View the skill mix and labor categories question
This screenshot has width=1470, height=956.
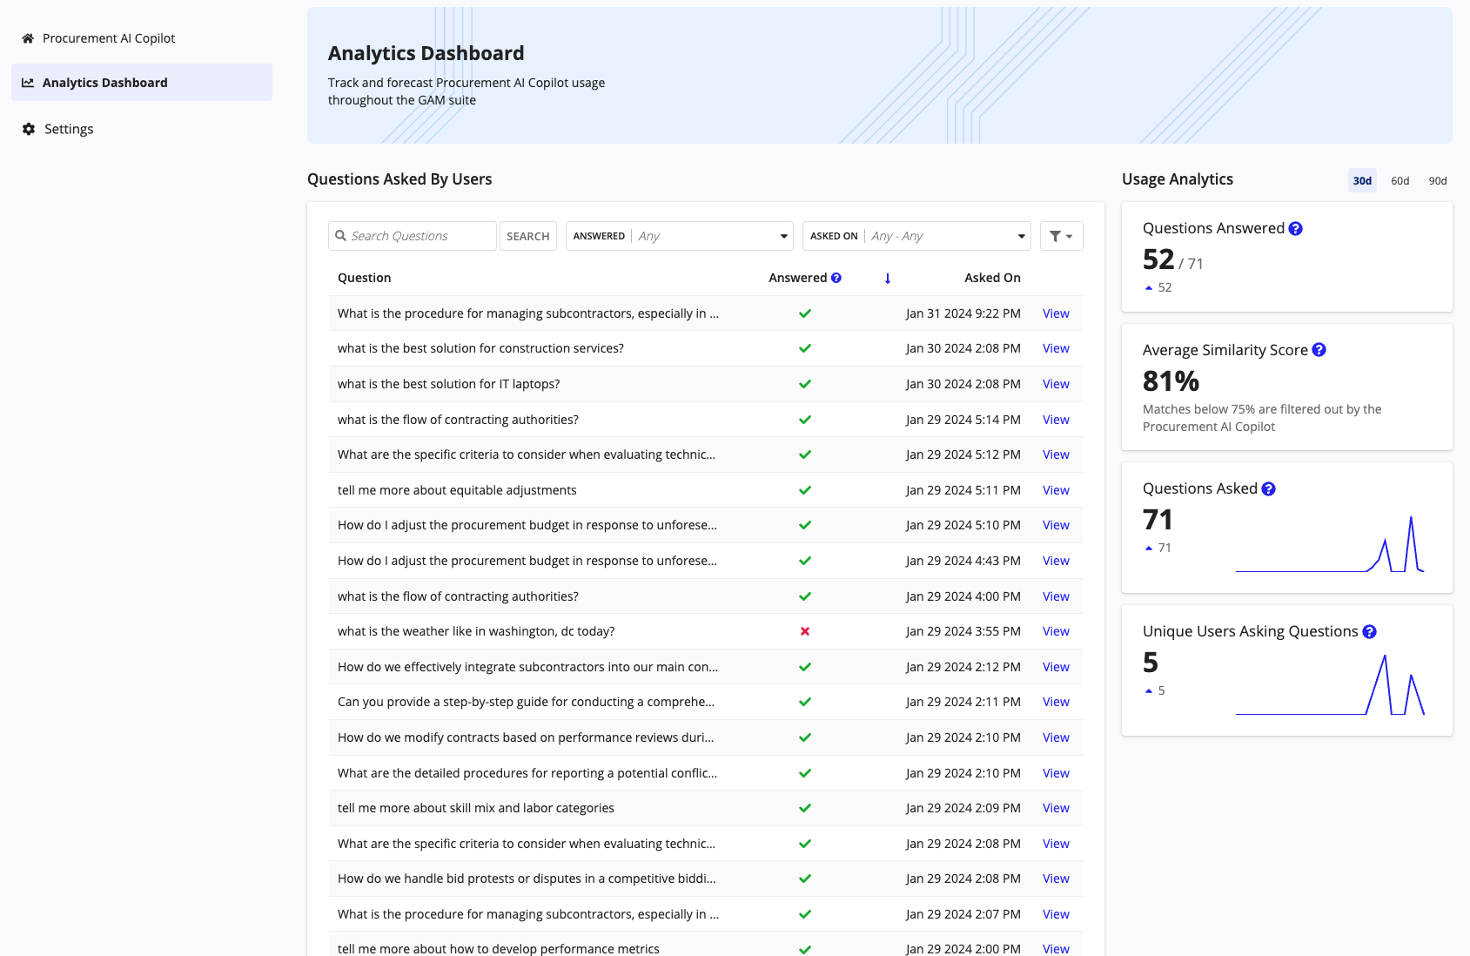[1056, 808]
